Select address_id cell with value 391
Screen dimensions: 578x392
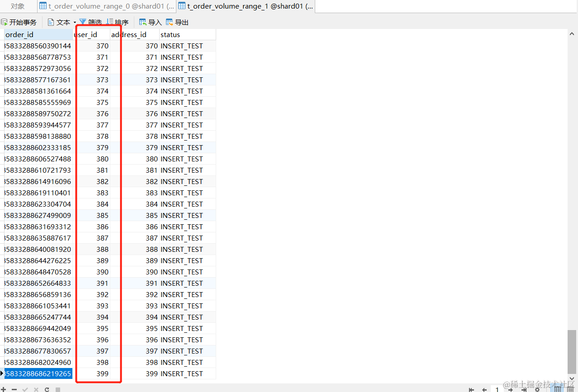click(x=134, y=283)
